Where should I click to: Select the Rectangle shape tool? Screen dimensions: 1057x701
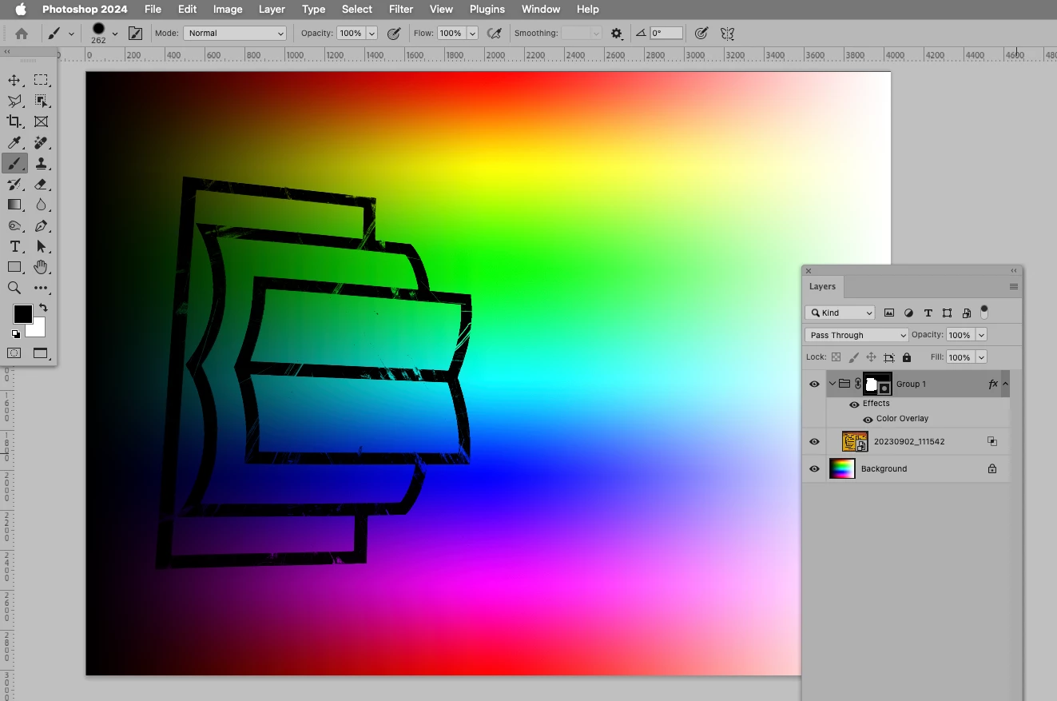coord(14,267)
